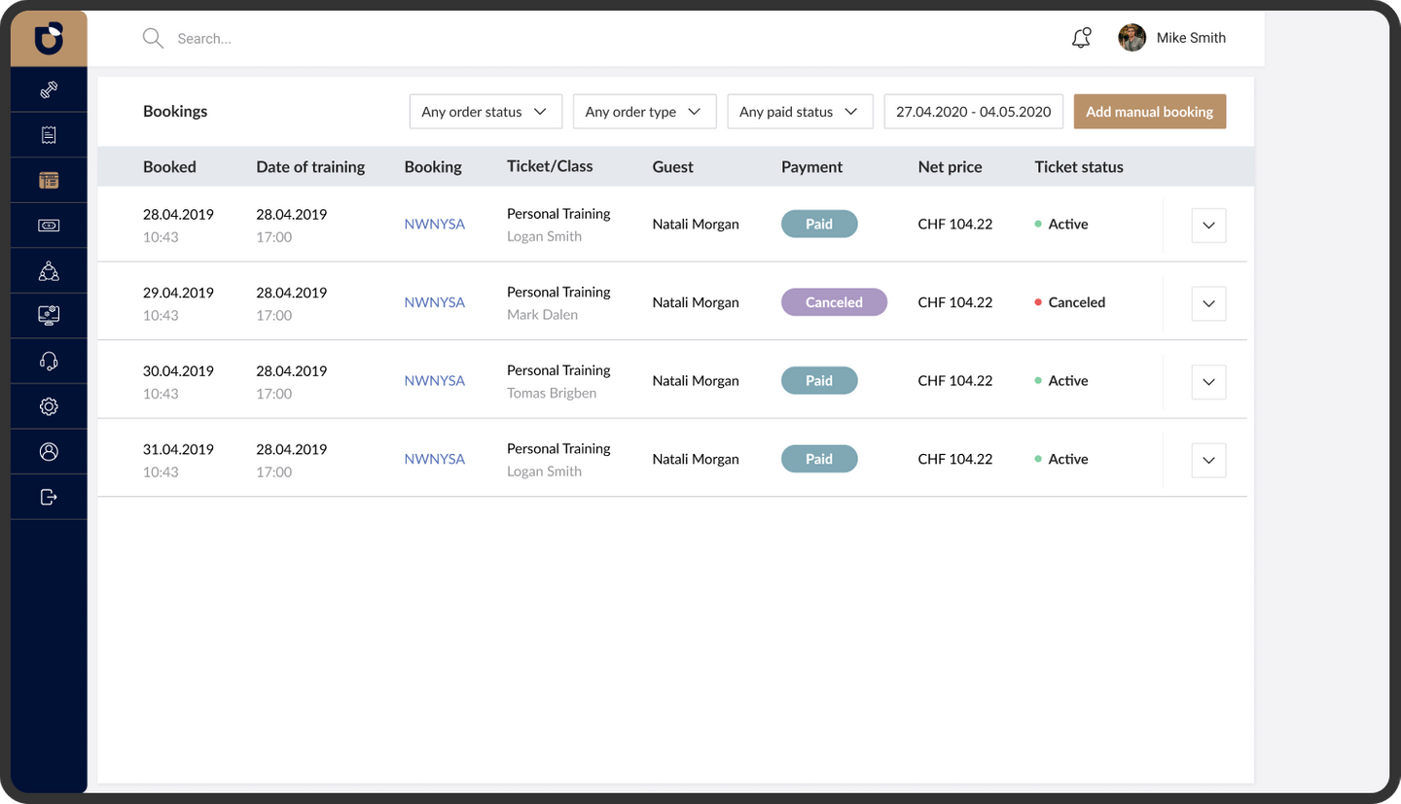
Task: Click the search magnifier icon
Action: 153,39
